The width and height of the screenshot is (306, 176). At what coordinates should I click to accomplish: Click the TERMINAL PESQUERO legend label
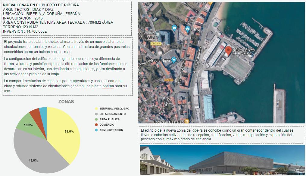(114, 109)
